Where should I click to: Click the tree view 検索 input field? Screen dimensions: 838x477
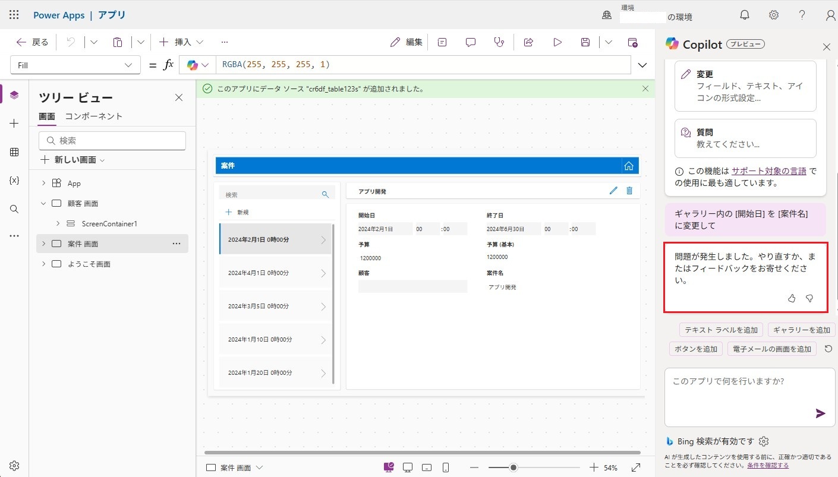[x=113, y=141]
